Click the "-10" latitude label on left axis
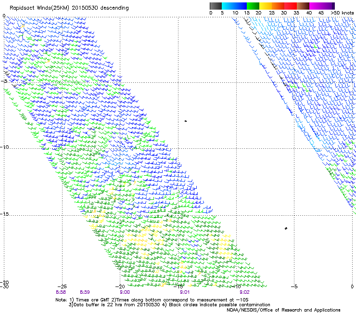 (4, 147)
